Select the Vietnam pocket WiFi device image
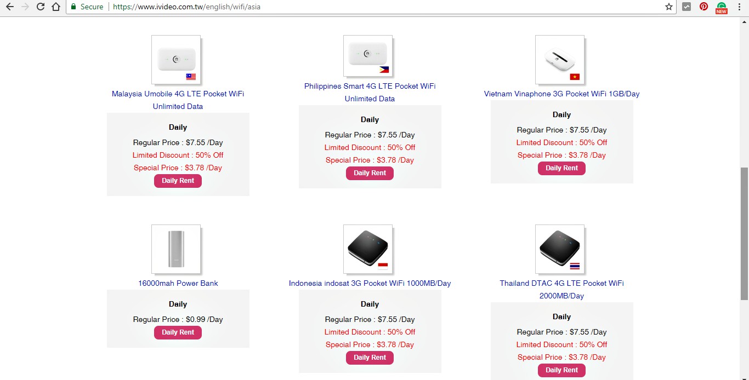The width and height of the screenshot is (749, 380). pyautogui.click(x=560, y=60)
